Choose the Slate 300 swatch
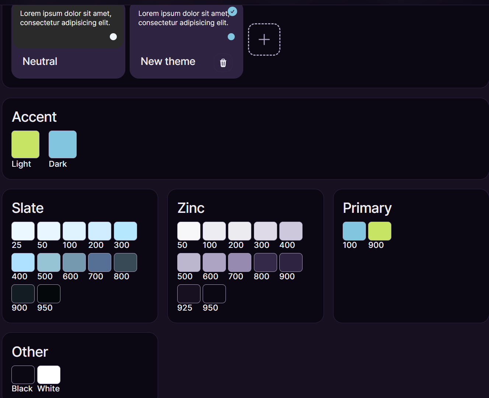This screenshot has width=489, height=398. point(125,231)
